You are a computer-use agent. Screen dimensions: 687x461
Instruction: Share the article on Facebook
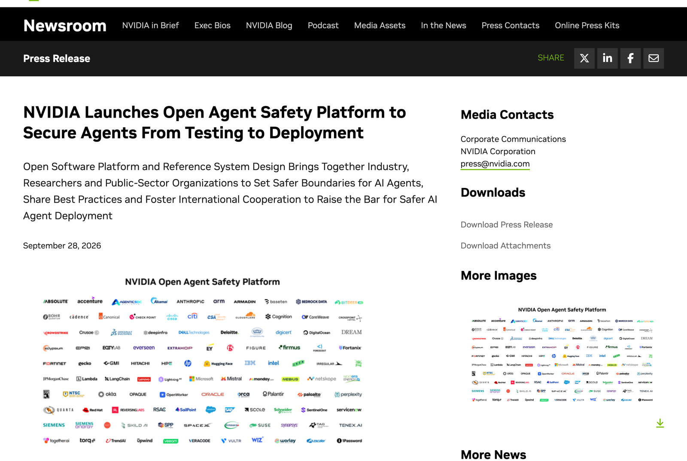[630, 58]
